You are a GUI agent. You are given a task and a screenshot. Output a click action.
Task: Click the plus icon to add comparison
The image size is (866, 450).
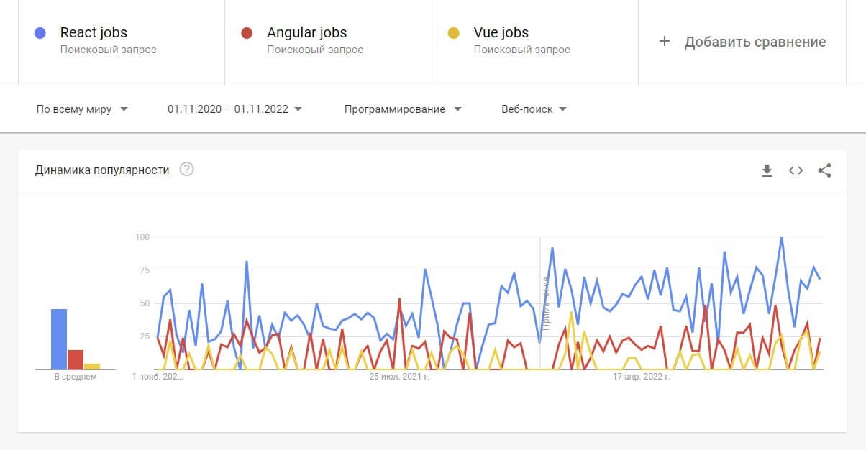click(x=665, y=42)
